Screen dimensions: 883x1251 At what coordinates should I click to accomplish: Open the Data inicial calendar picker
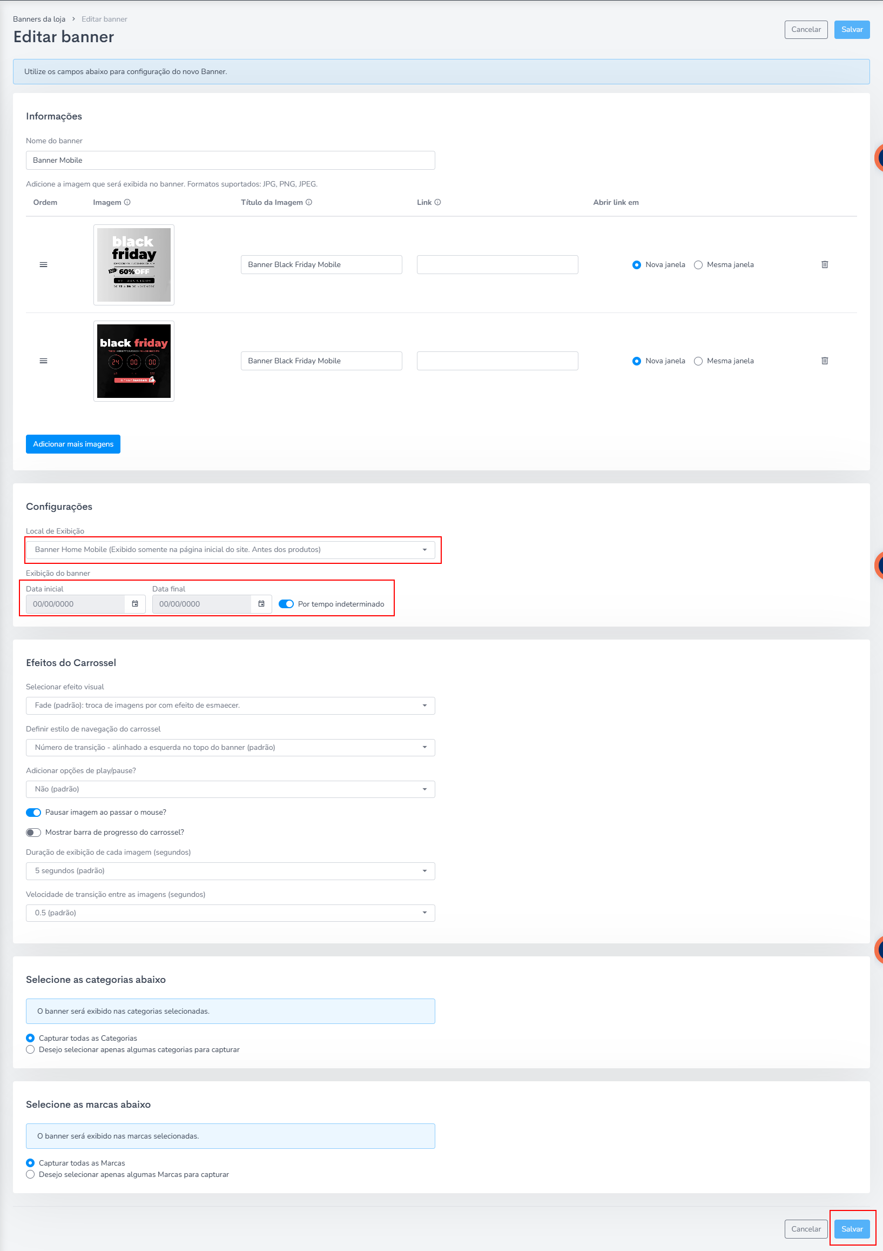[x=135, y=604]
